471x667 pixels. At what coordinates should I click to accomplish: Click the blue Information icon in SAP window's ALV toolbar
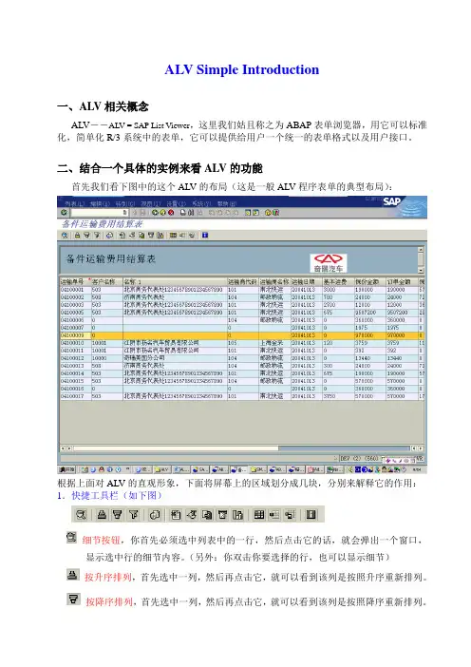205,236
